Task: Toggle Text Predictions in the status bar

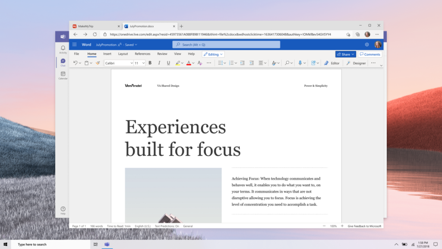Action: pos(168,226)
